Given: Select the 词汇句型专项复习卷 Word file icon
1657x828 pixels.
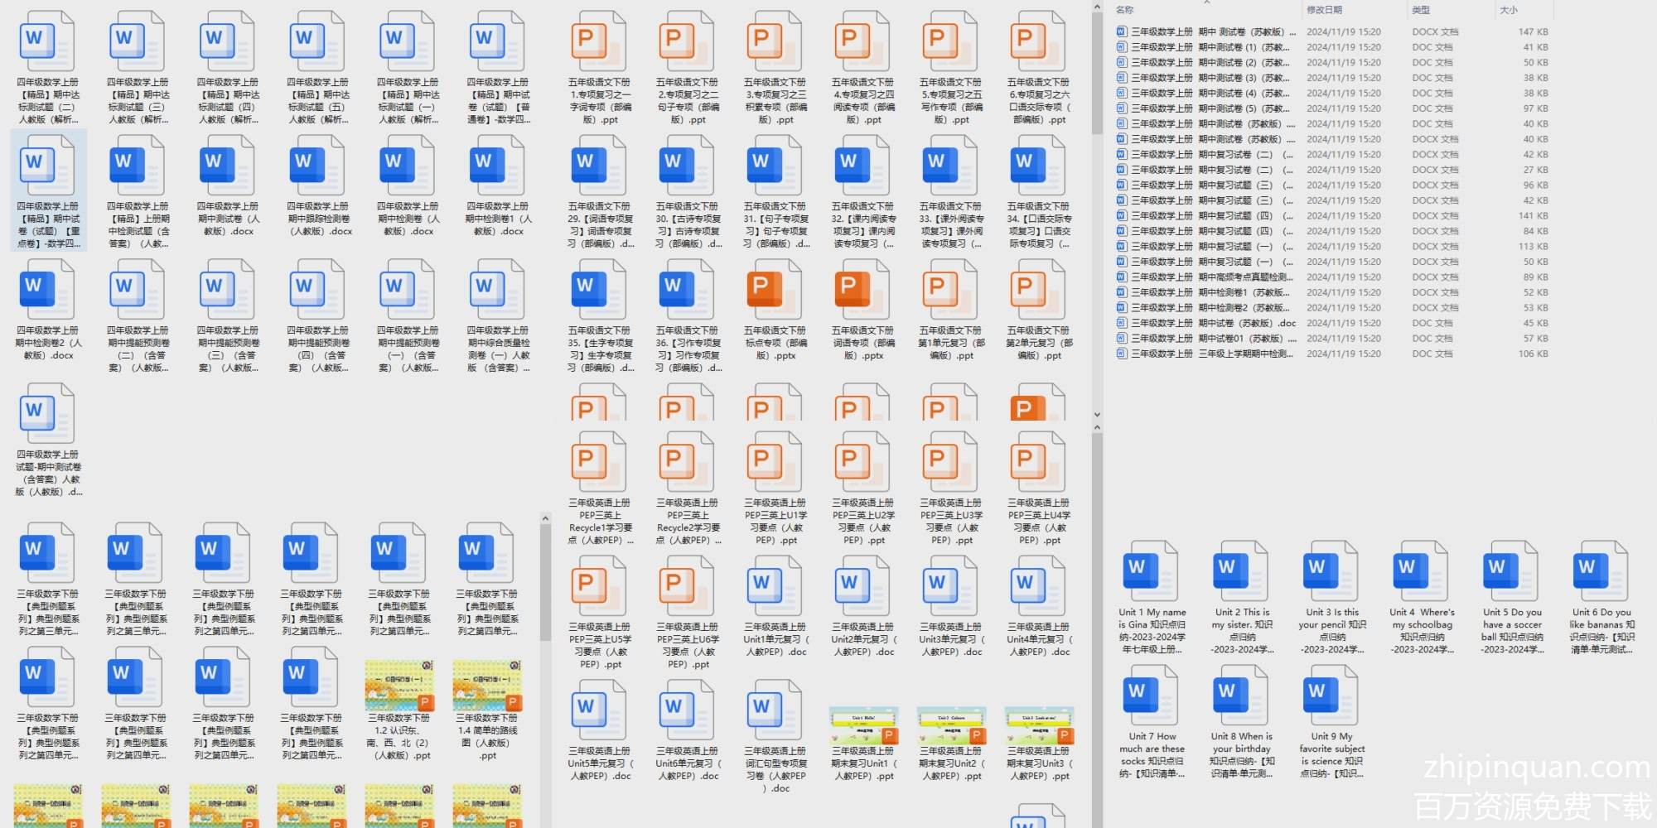Looking at the screenshot, I should point(775,710).
